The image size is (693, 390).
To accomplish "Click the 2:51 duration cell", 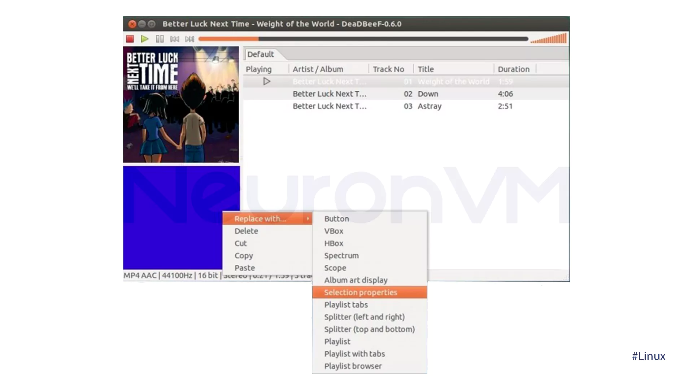I will pos(505,106).
